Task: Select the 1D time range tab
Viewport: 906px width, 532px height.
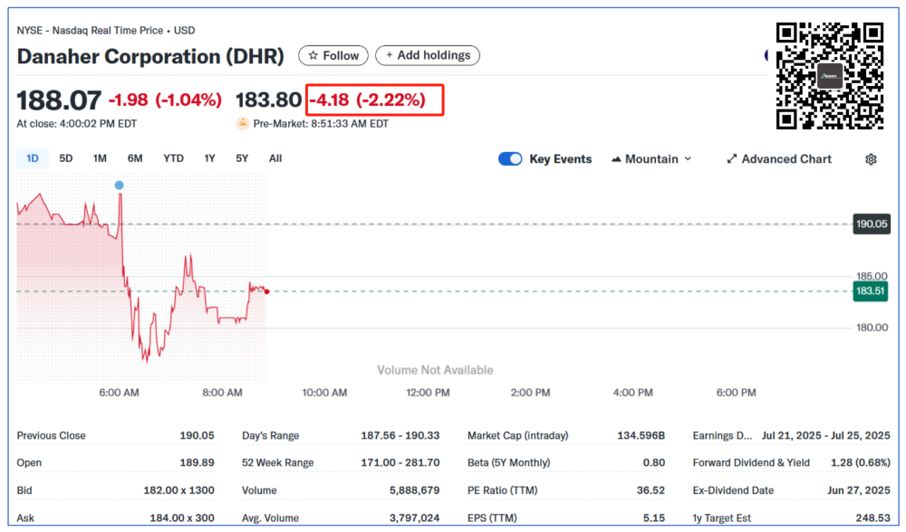Action: point(33,158)
